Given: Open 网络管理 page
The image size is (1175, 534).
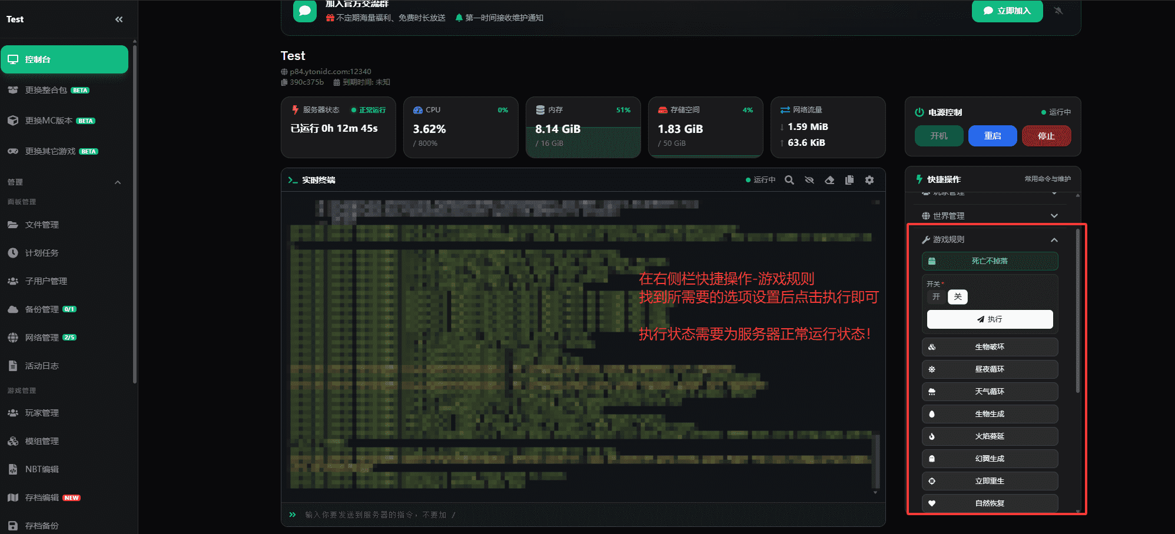Looking at the screenshot, I should coord(64,338).
